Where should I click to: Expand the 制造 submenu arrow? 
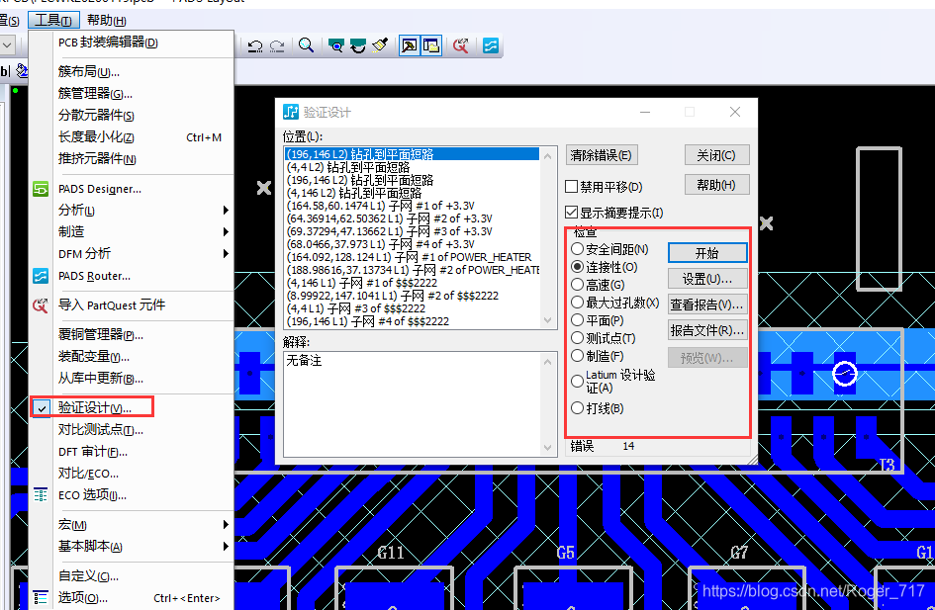tap(226, 231)
